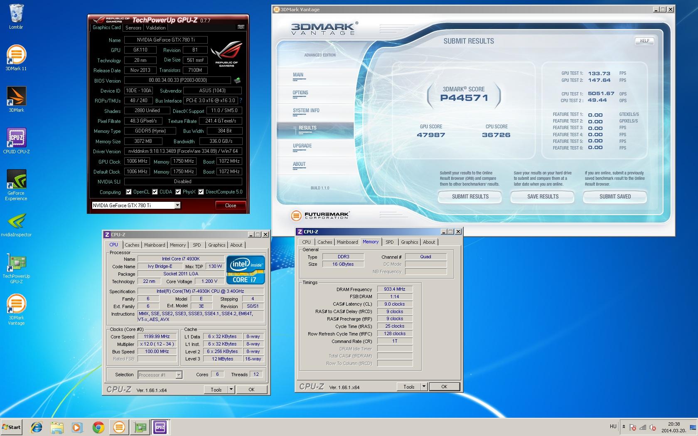Switch to GPU-Z on the taskbar

coord(139,427)
